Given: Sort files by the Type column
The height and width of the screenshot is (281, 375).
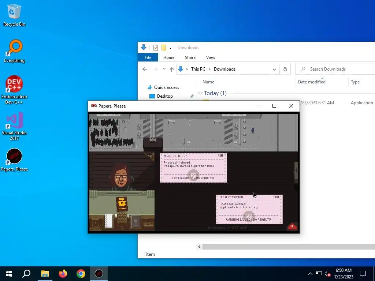Looking at the screenshot, I should click(355, 82).
